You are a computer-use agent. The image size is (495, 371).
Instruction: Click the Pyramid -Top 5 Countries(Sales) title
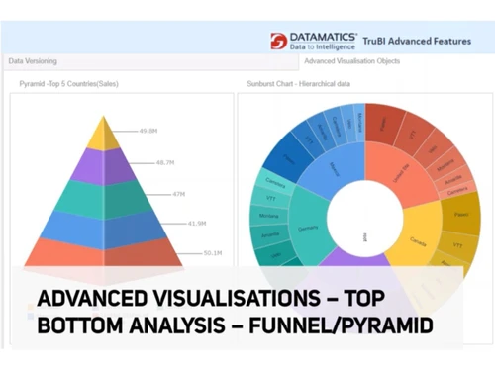68,84
